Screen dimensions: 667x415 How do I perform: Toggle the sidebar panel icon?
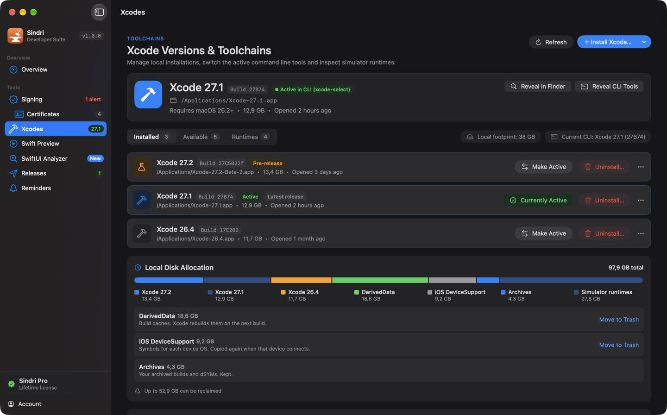pyautogui.click(x=99, y=12)
